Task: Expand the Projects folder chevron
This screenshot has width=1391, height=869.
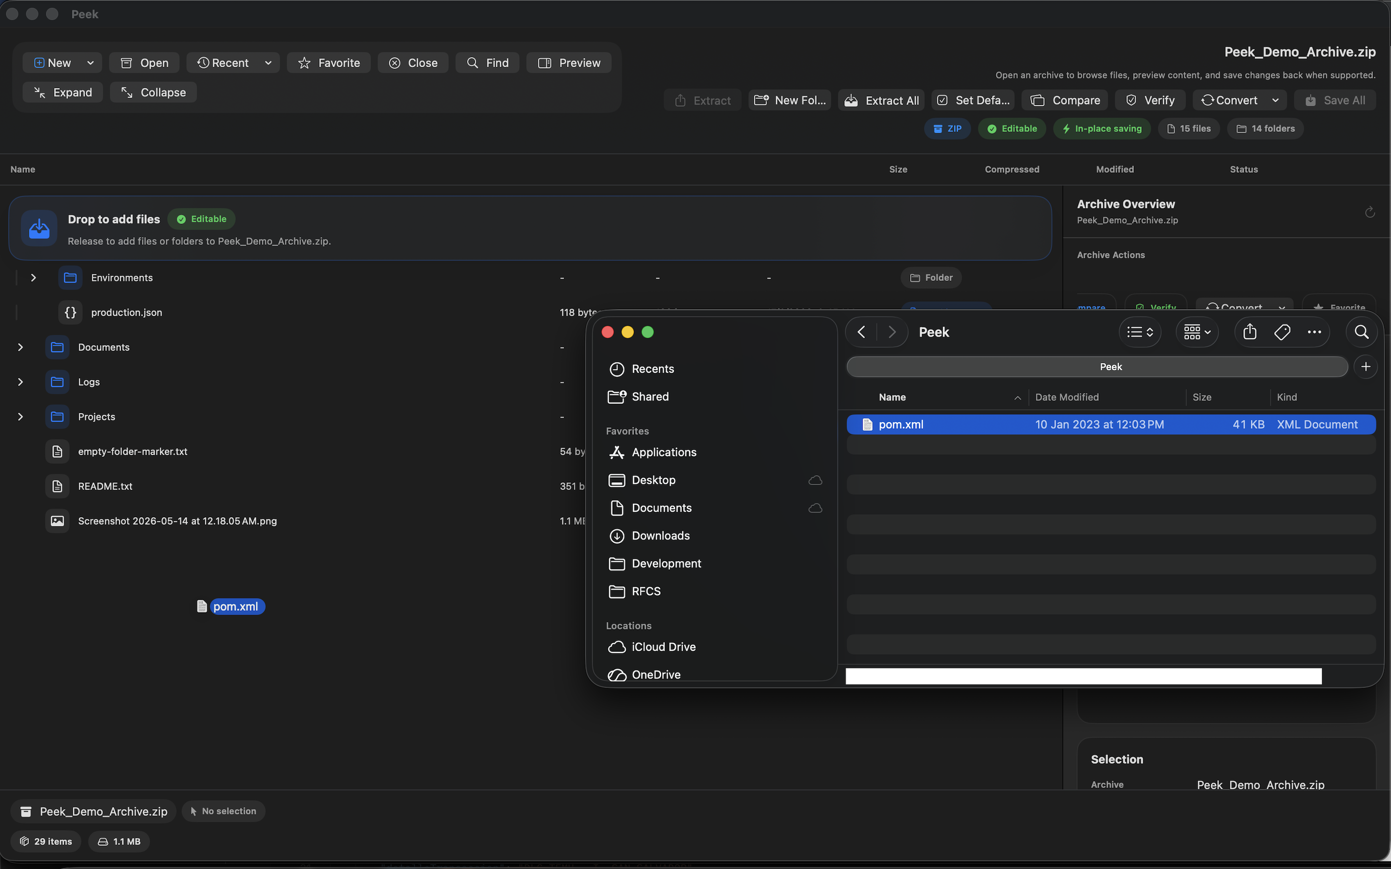Action: [20, 417]
